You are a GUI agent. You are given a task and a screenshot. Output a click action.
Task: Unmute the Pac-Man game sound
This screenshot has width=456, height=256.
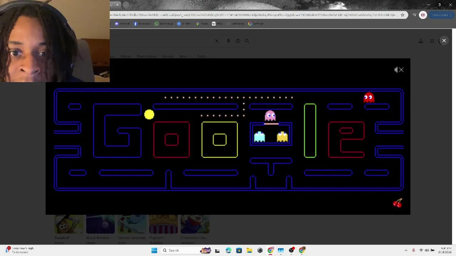click(399, 70)
